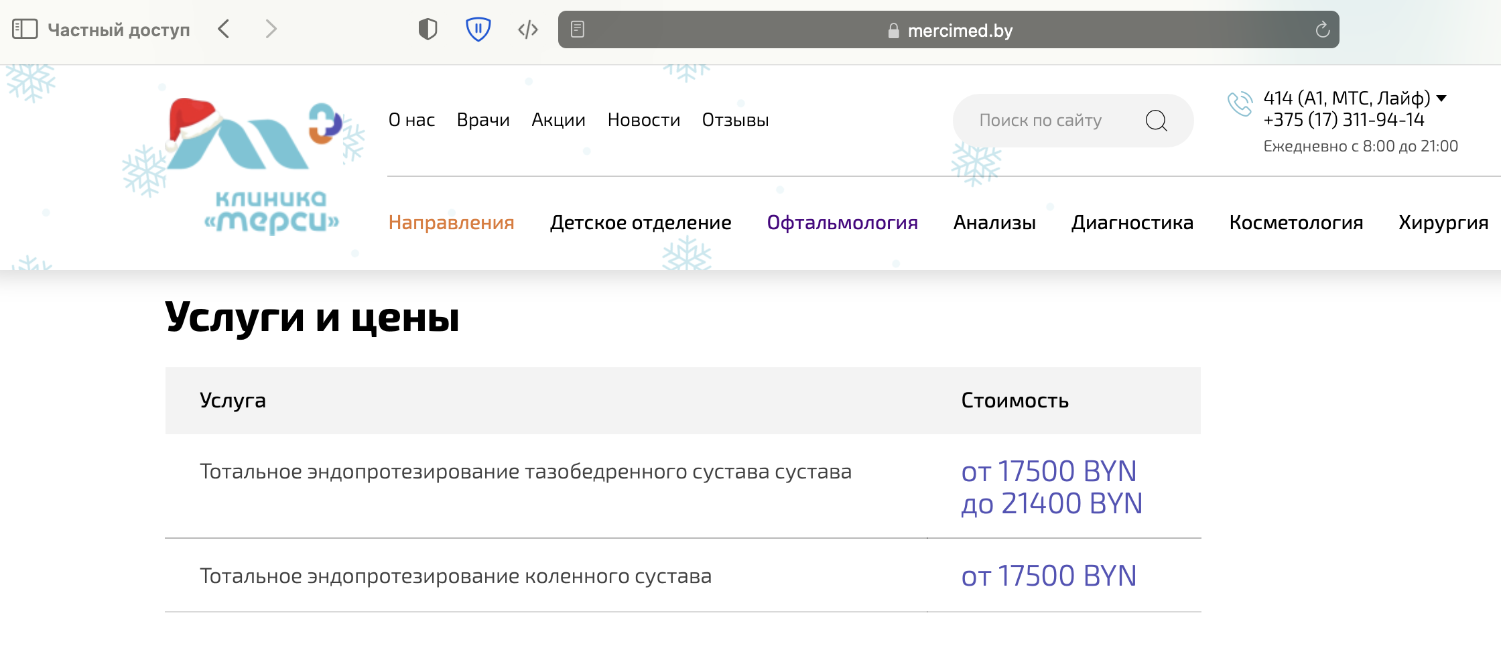Viewport: 1501px width, 650px height.
Task: Click the Стоимость column header
Action: pos(1015,400)
